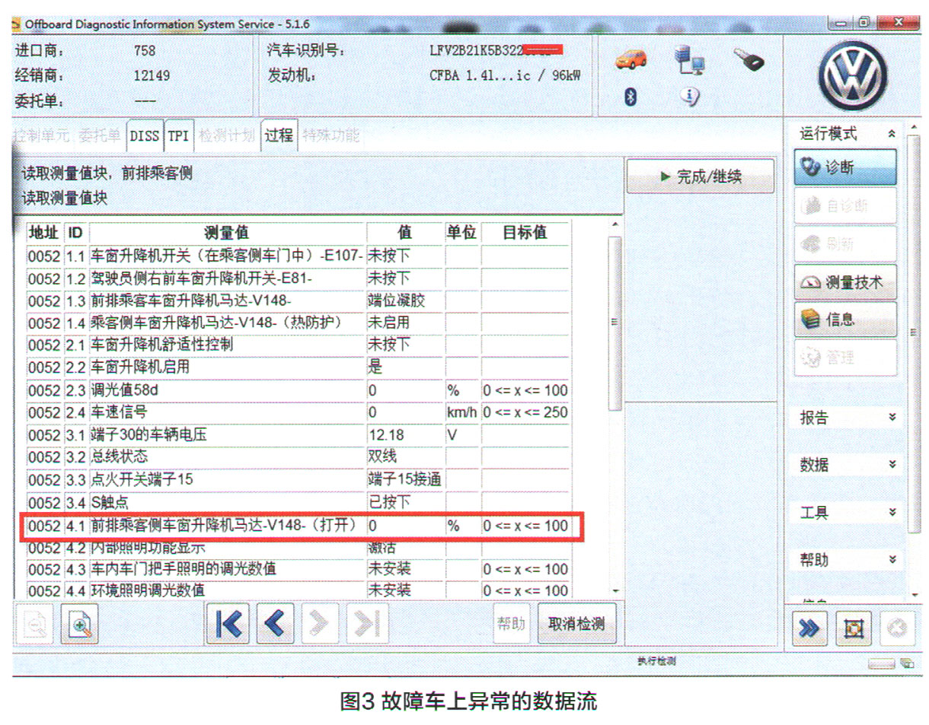Go to previous page with back arrow

coord(276,625)
